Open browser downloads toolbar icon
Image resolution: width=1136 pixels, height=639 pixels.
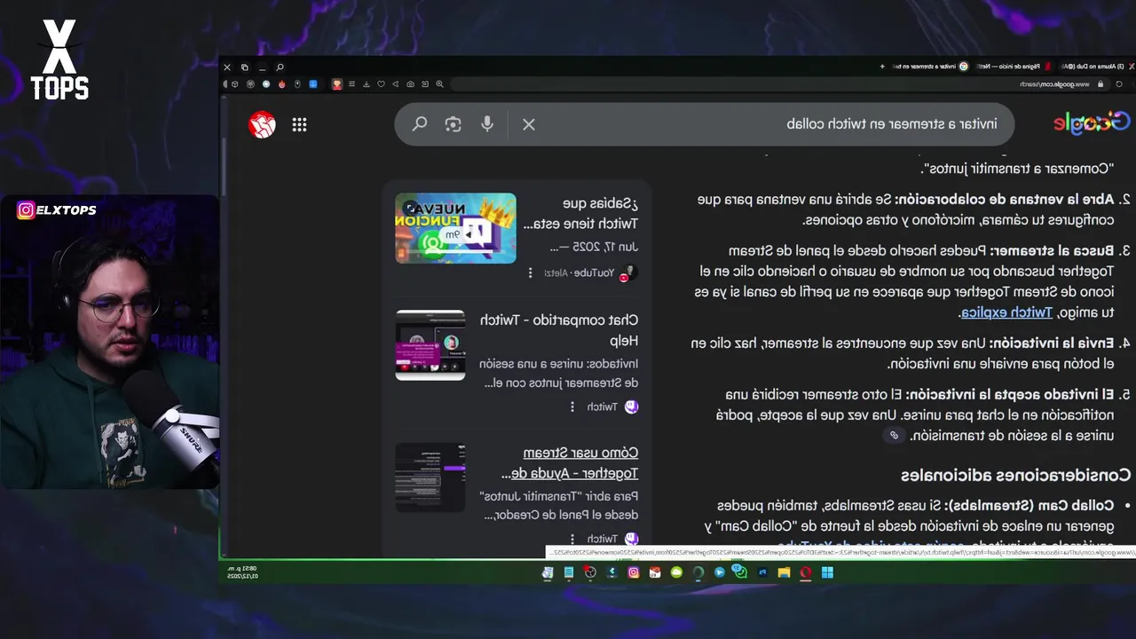point(367,84)
